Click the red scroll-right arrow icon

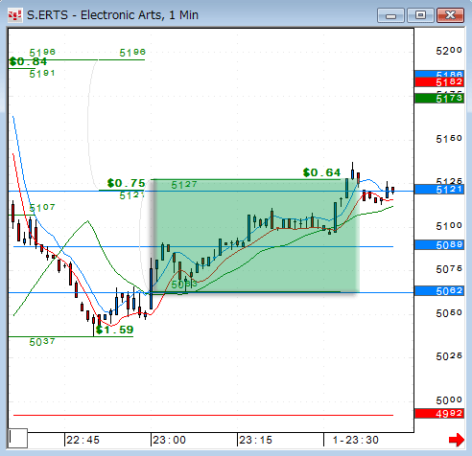pyautogui.click(x=457, y=440)
